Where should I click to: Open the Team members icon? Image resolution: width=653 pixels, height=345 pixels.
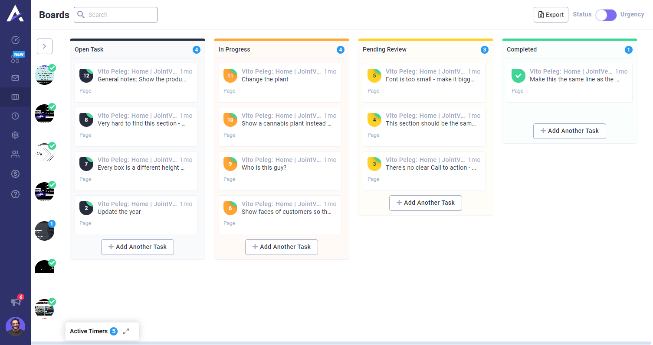tap(15, 154)
